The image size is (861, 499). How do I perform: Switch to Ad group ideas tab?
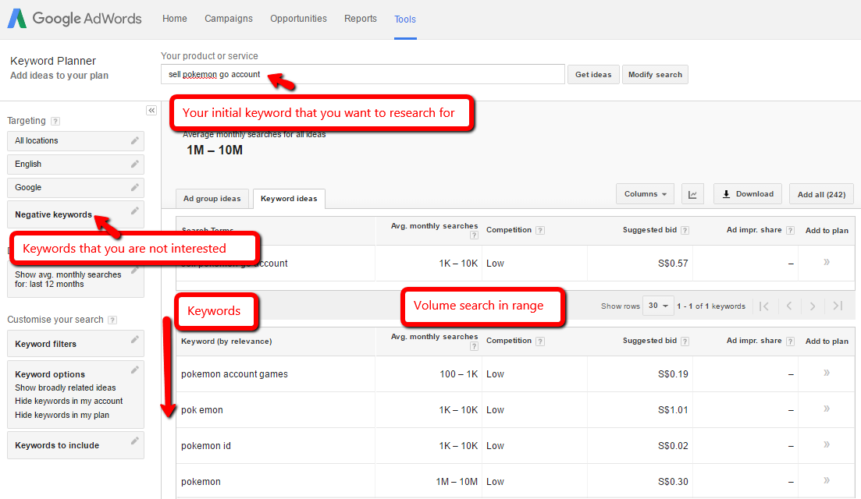212,199
